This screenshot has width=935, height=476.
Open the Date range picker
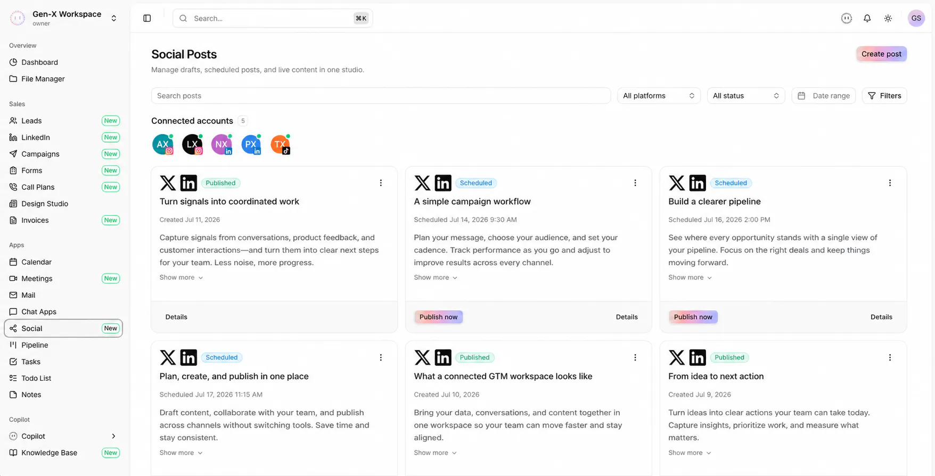tap(823, 96)
